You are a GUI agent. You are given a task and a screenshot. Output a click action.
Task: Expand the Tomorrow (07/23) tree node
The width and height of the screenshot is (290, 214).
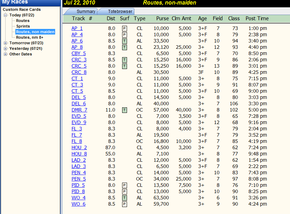pyautogui.click(x=5, y=43)
